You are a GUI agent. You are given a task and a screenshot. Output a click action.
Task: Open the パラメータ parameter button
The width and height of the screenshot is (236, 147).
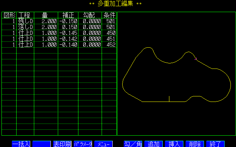[83, 144]
